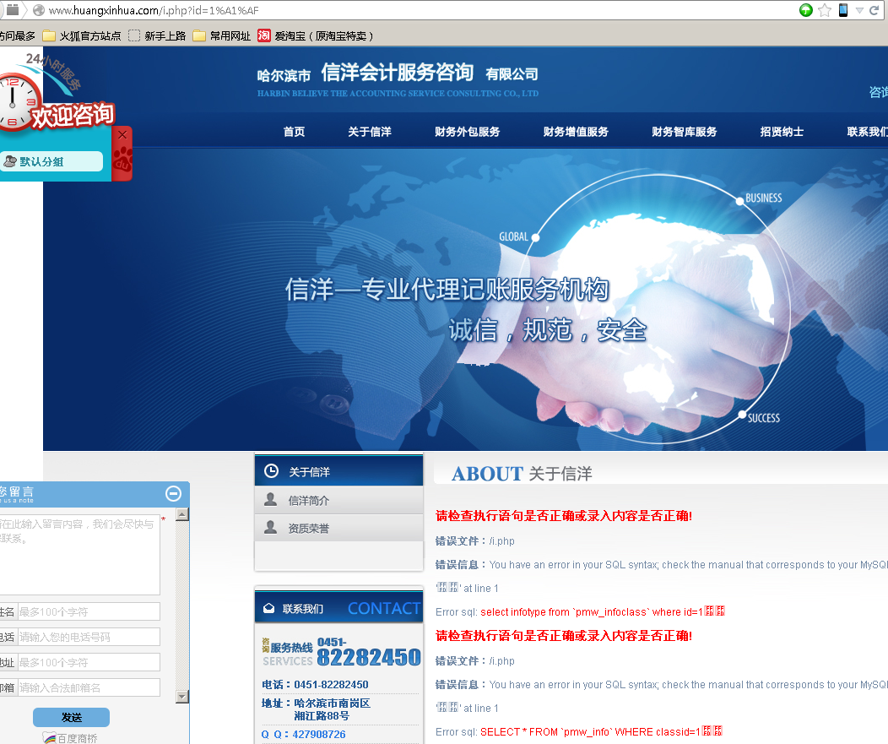
Task: Click the 信洋会计服务咨询 company logo
Action: pyautogui.click(x=398, y=80)
